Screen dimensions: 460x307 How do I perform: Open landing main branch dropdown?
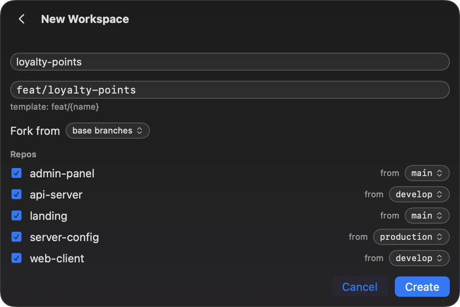tap(427, 216)
